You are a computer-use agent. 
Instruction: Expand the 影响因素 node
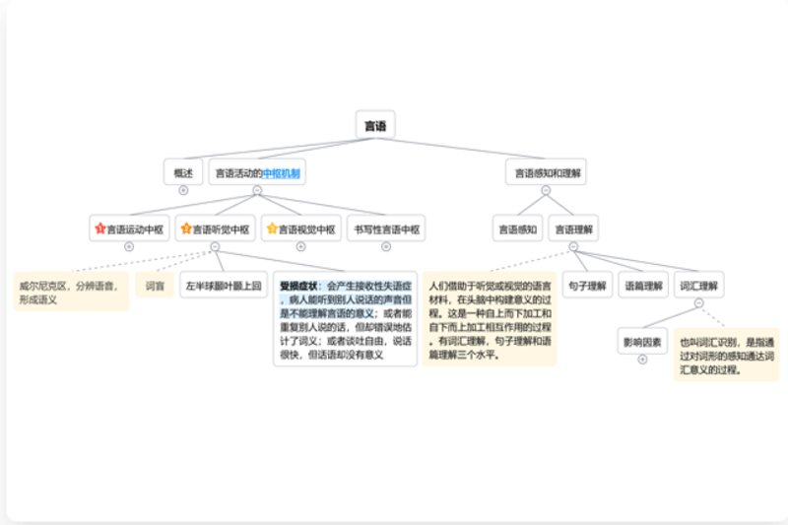pos(642,360)
